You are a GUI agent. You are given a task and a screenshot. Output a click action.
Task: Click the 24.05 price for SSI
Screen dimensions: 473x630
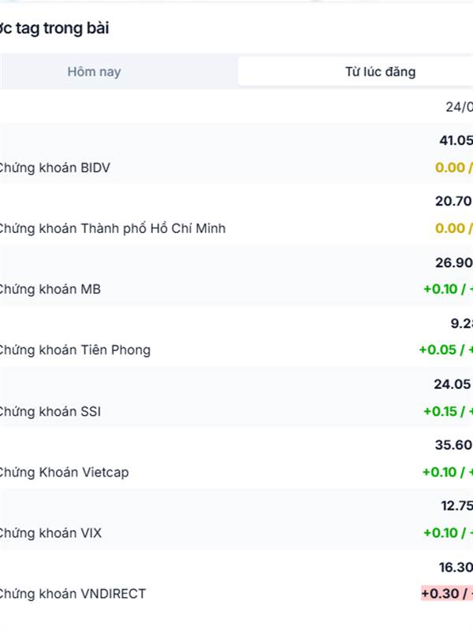click(x=453, y=384)
